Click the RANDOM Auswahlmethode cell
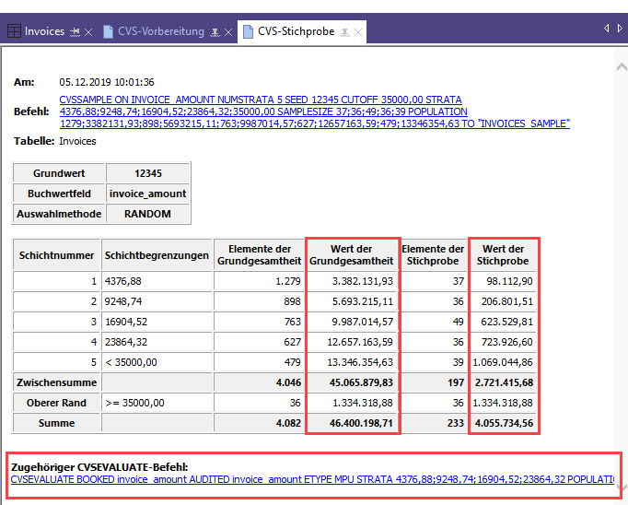This screenshot has height=505, width=628. [147, 213]
